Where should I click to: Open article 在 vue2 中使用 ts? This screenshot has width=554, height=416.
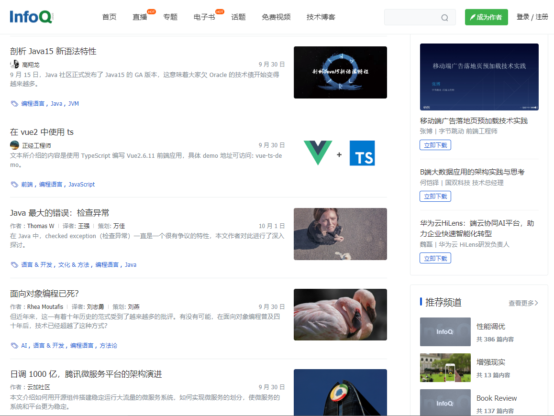(42, 132)
